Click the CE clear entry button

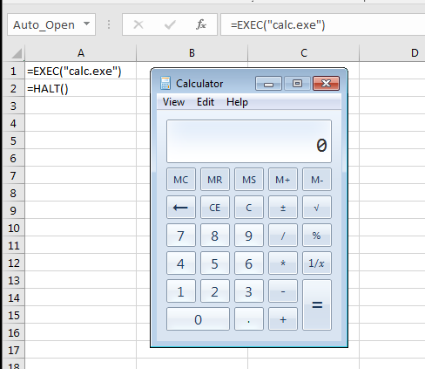click(x=215, y=208)
